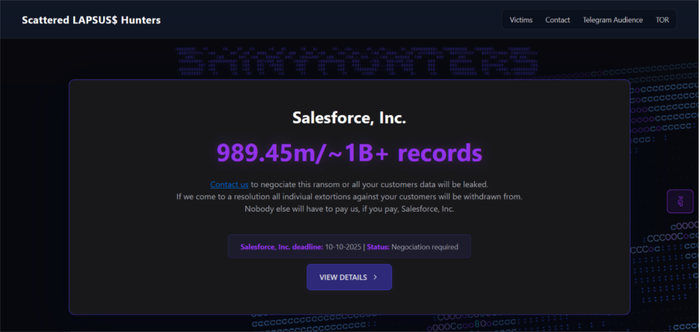Image resolution: width=700 pixels, height=332 pixels.
Task: Go to the Contact nav item
Action: pyautogui.click(x=557, y=20)
